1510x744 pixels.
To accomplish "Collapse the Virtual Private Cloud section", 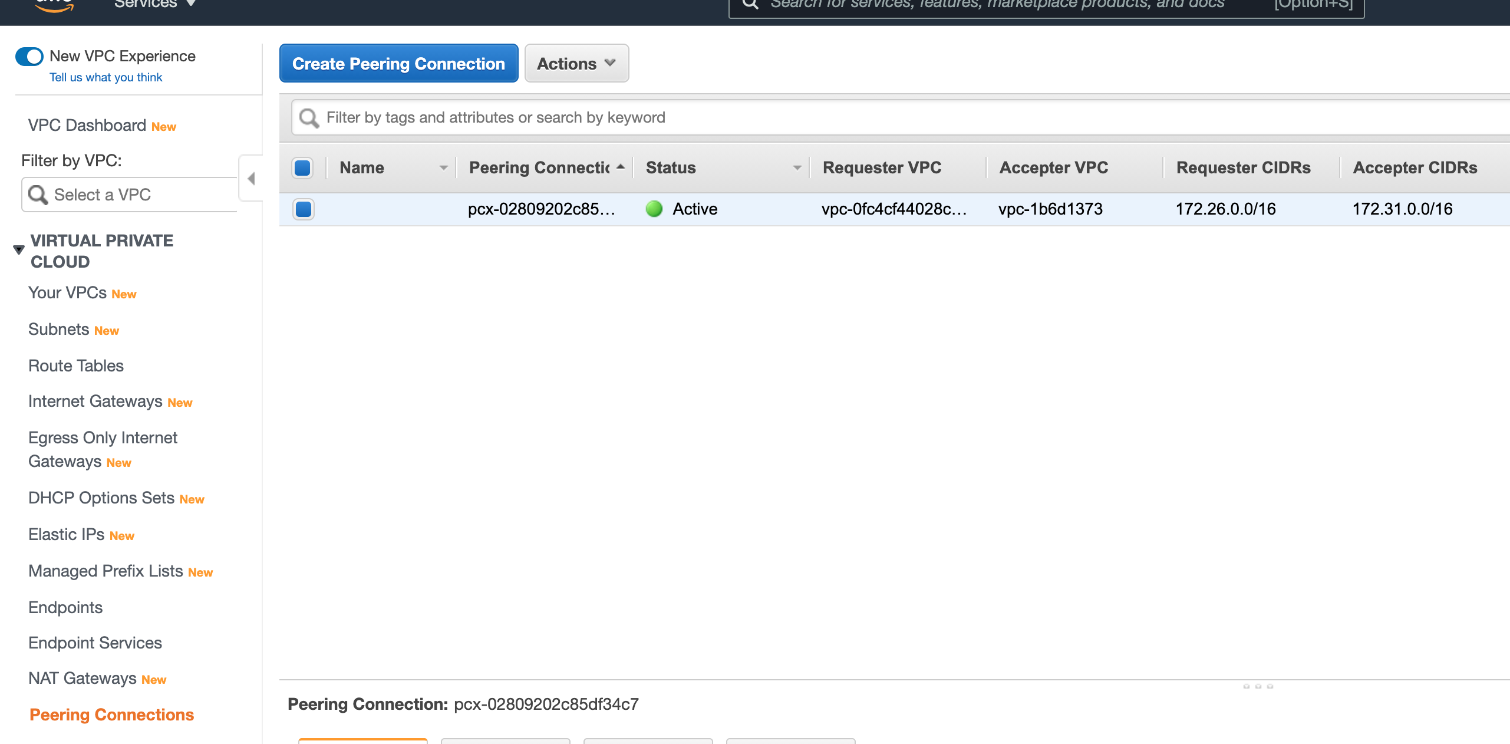I will click(19, 249).
